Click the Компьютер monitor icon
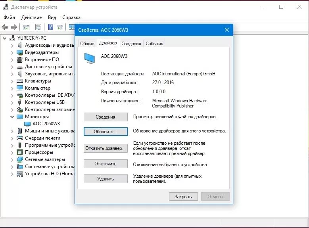The height and width of the screenshot is (228, 309). (x=20, y=88)
